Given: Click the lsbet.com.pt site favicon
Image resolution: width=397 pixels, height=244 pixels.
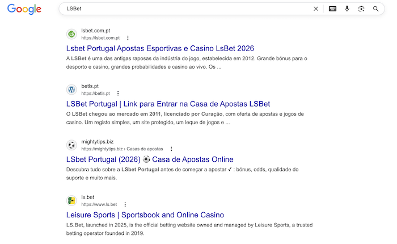Looking at the screenshot, I should (x=71, y=34).
